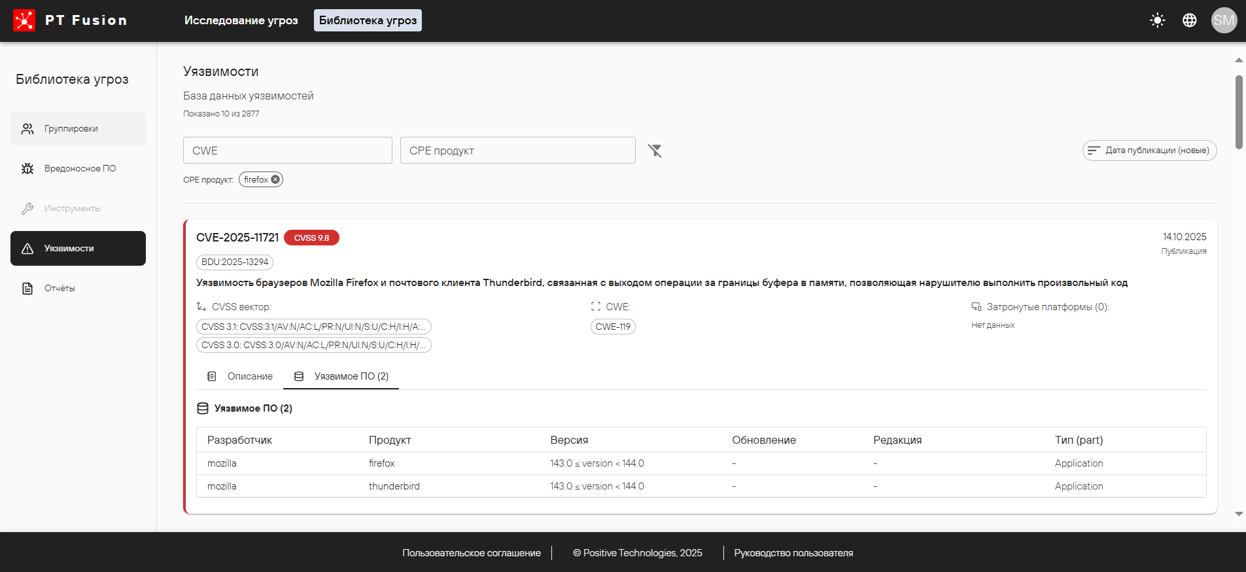Switch to the Описание tab

(240, 376)
